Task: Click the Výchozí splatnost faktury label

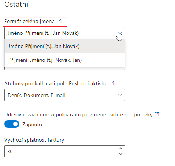Action: click(x=34, y=140)
